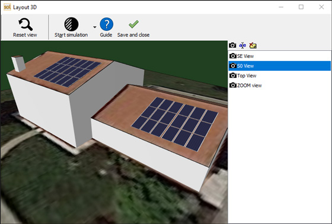Click the Reset view magnifier icon
The width and height of the screenshot is (332, 224).
pos(25,24)
